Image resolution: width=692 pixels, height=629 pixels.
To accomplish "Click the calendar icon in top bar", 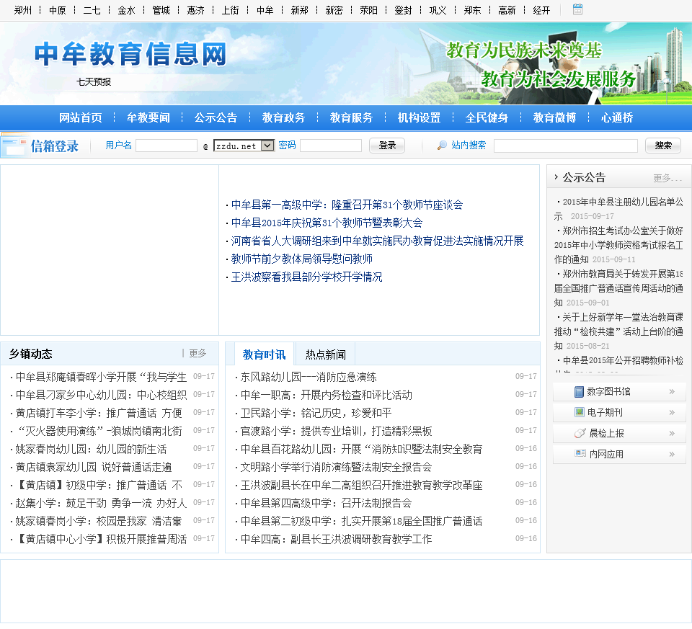I will (577, 9).
